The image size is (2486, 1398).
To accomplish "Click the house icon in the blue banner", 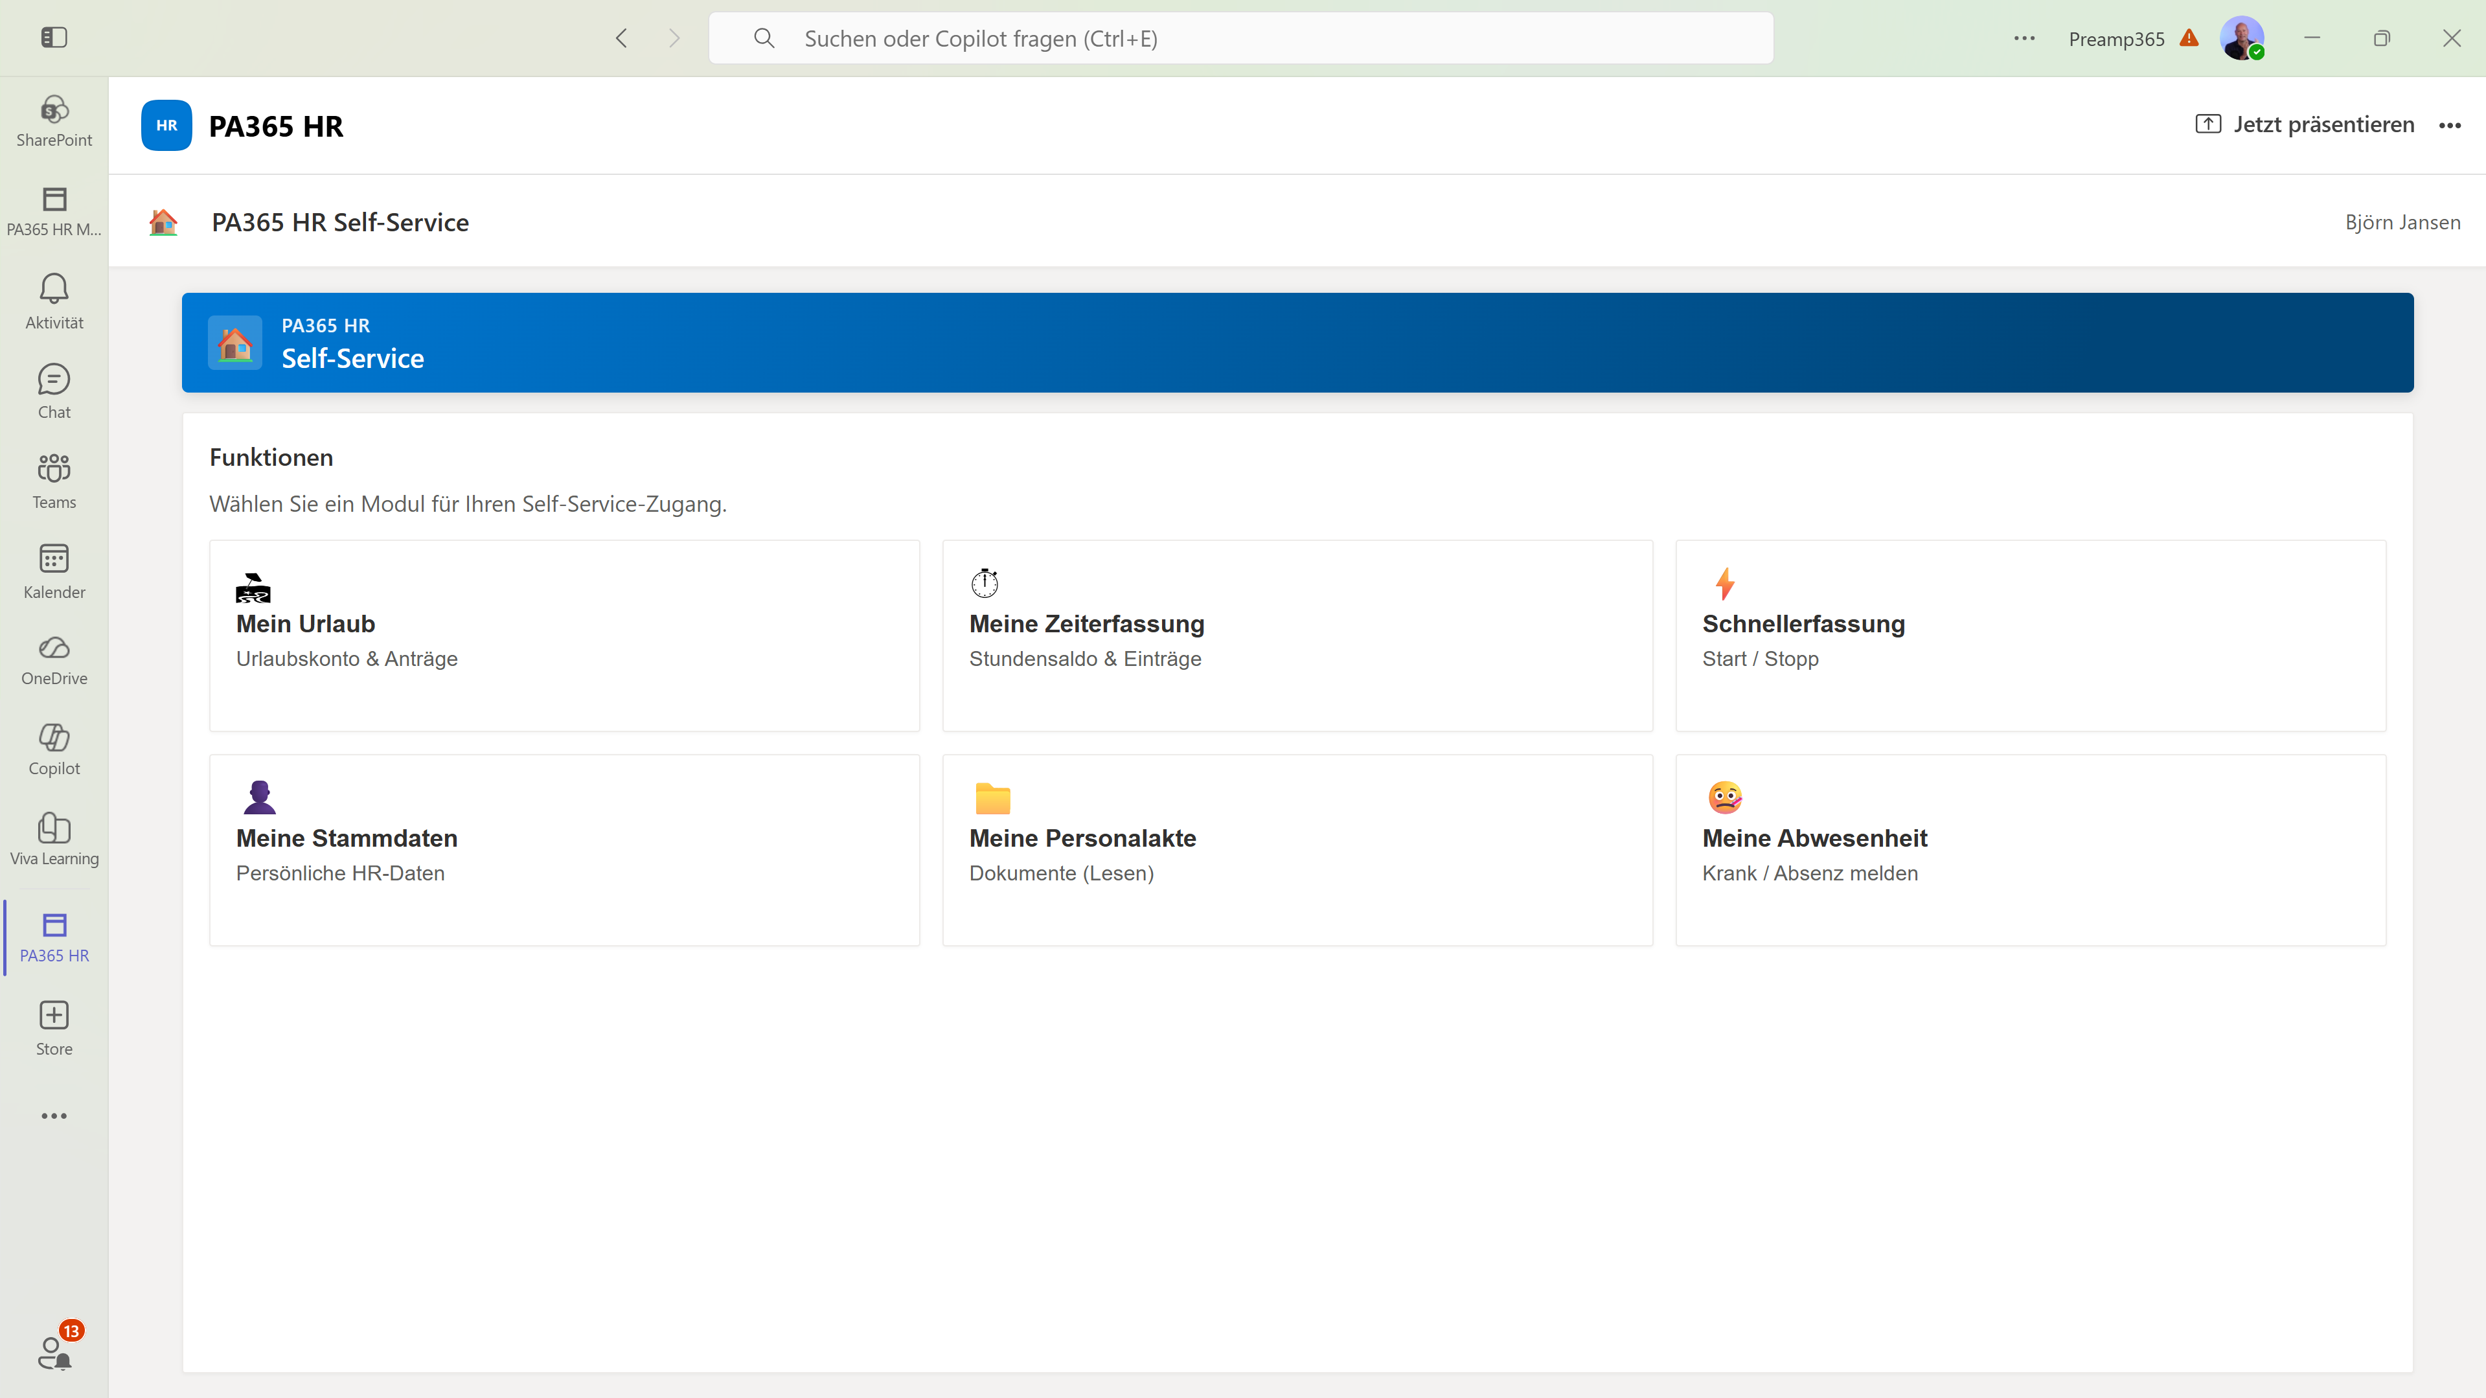I will coord(234,343).
